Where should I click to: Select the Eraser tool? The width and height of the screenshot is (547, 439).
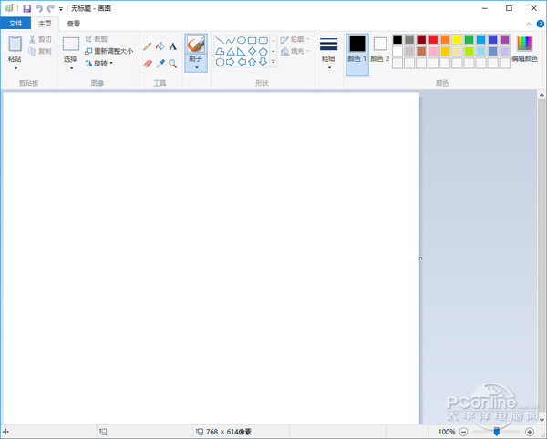148,64
